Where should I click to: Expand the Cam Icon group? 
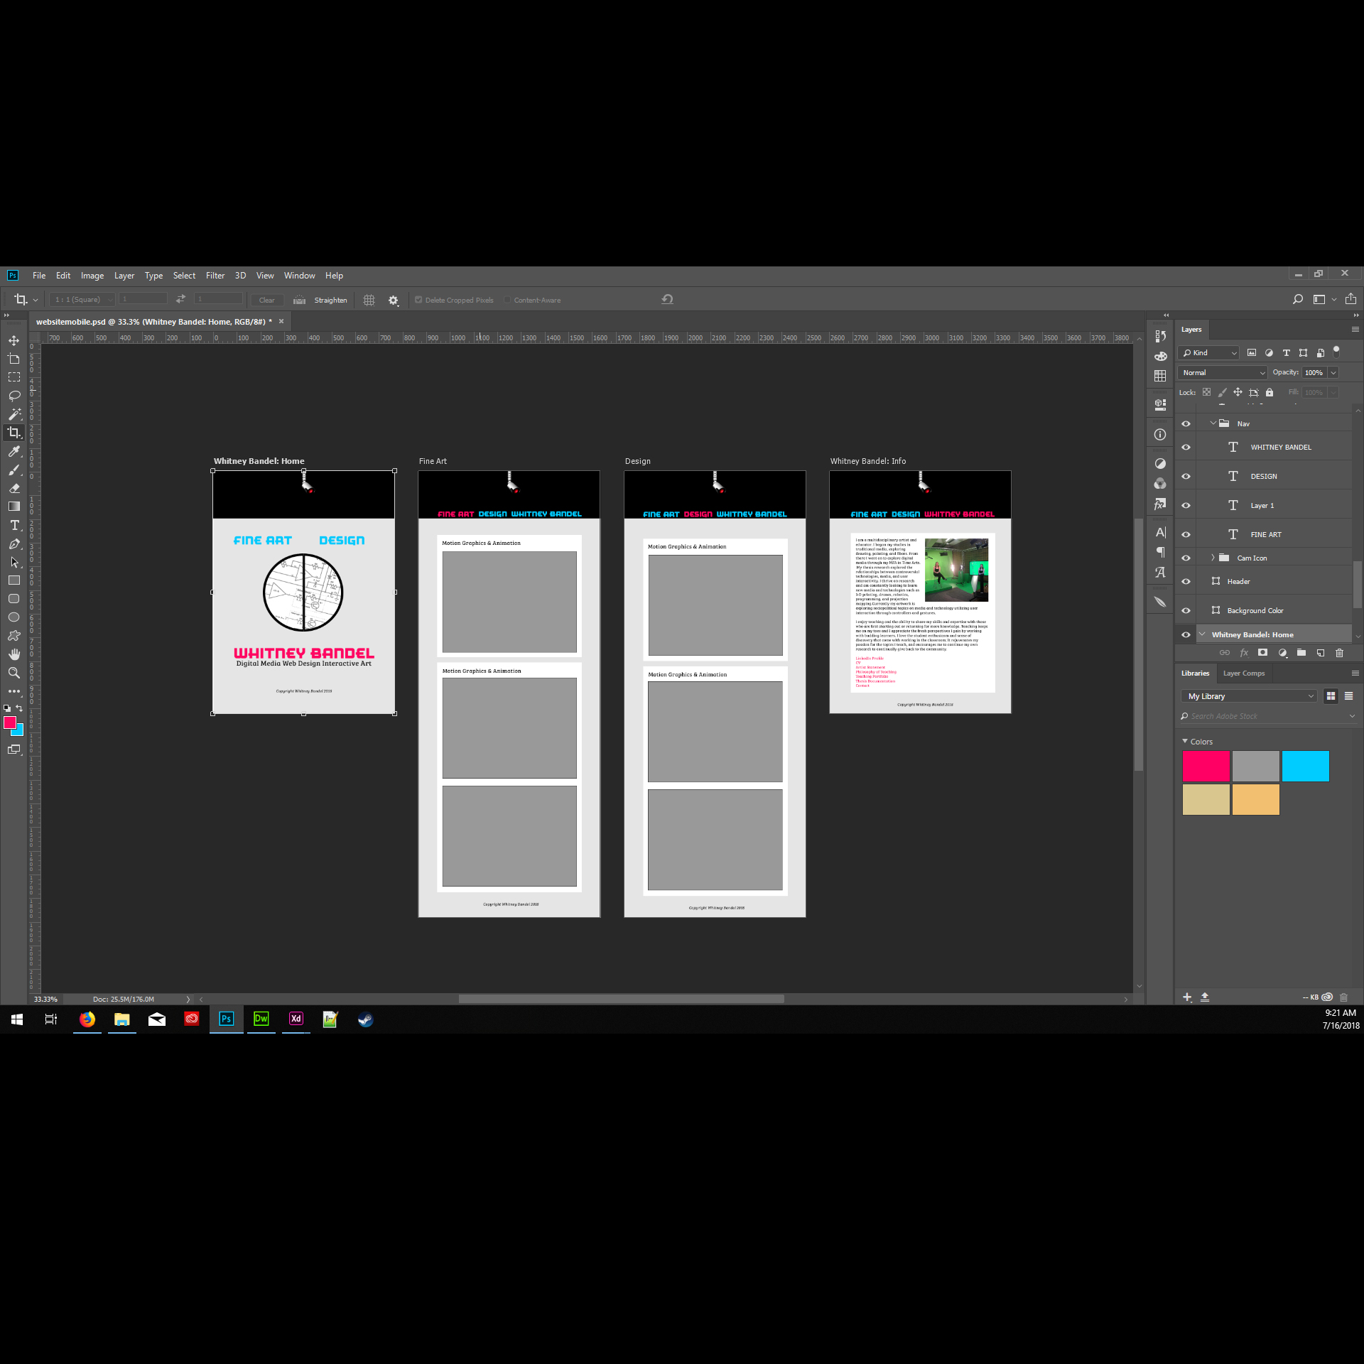(1213, 558)
